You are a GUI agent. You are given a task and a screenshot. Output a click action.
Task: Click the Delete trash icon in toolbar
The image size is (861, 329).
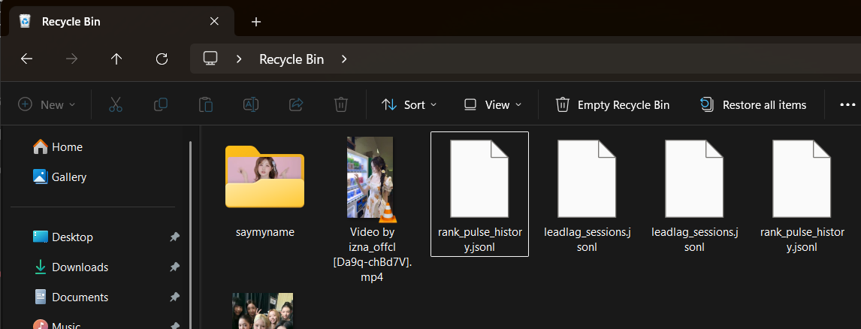click(341, 104)
